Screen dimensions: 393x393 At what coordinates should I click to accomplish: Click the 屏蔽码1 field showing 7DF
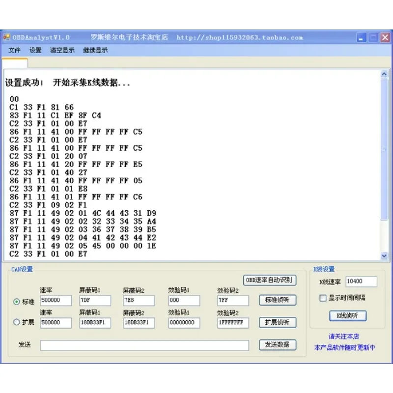coord(95,300)
